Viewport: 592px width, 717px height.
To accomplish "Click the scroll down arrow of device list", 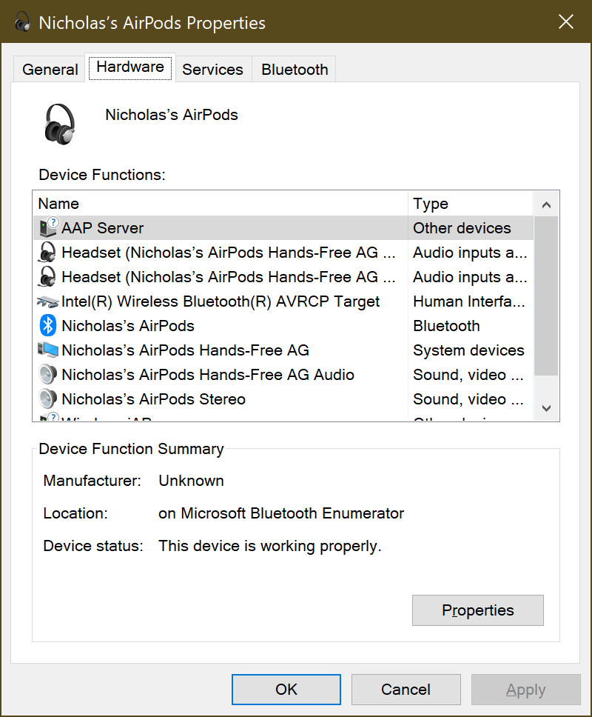I will (546, 408).
